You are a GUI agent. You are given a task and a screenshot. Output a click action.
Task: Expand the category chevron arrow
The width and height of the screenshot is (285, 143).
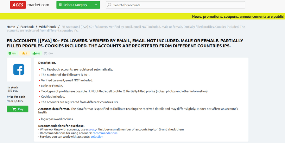[x=96, y=5]
